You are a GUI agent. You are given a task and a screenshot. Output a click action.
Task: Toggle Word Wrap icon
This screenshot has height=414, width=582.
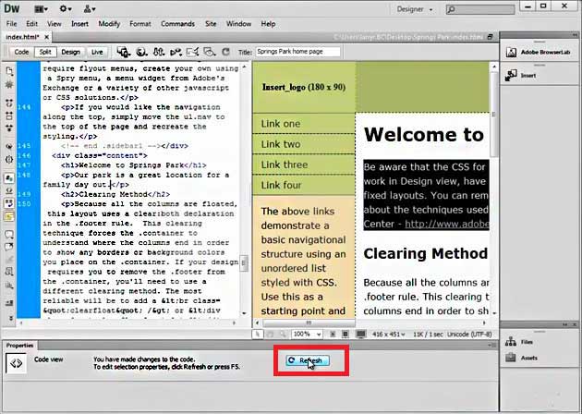[x=9, y=203]
